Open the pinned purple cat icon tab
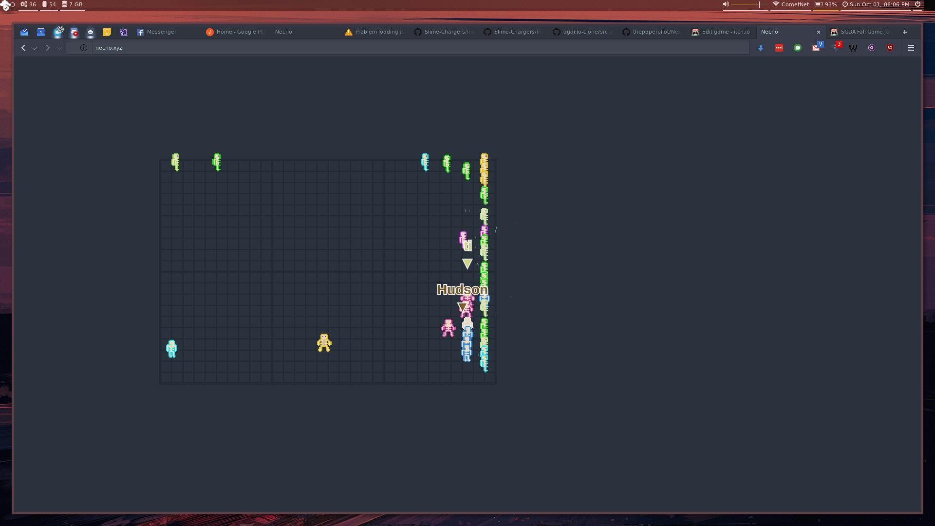935x526 pixels. 124,32
